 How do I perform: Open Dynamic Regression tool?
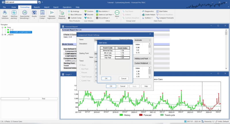[52, 15]
